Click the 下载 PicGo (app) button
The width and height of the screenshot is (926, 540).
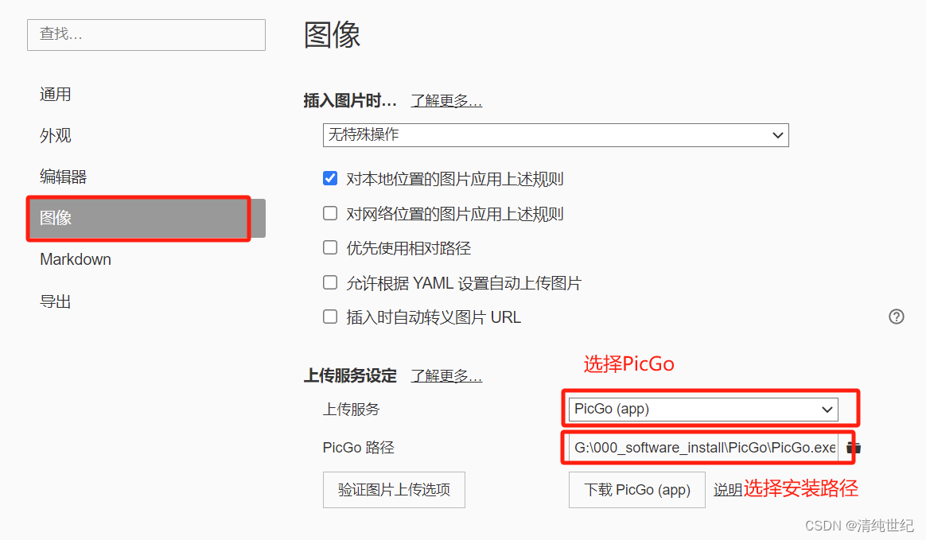click(636, 490)
